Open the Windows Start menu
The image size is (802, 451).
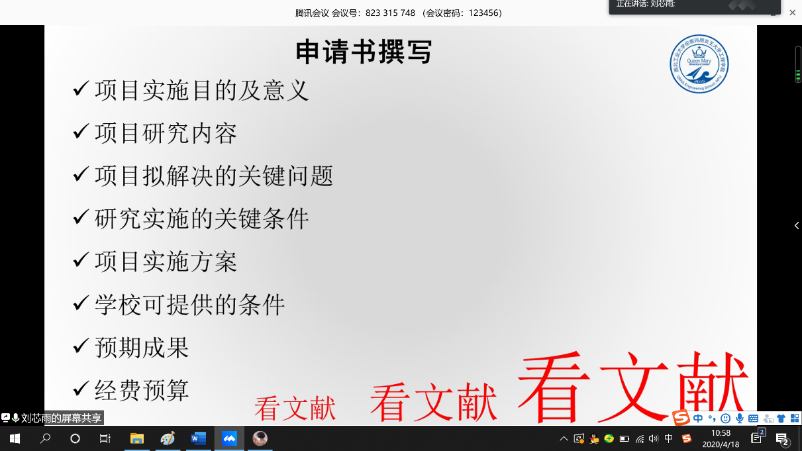(15, 438)
